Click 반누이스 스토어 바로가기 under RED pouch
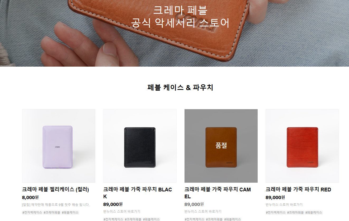This screenshot has height=221, width=349. pos(284,205)
